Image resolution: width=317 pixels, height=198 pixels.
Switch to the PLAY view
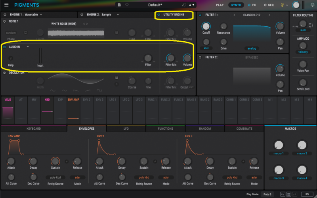[220, 5]
